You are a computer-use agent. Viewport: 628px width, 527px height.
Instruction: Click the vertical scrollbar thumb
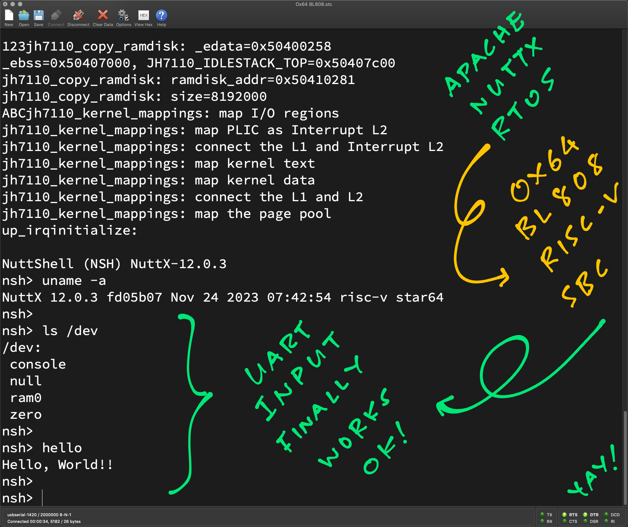coord(625,457)
